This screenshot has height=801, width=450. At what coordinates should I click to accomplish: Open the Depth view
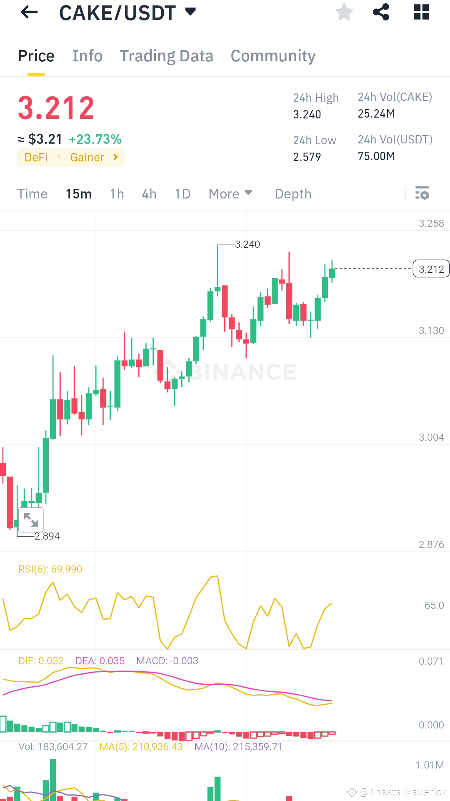coord(293,193)
